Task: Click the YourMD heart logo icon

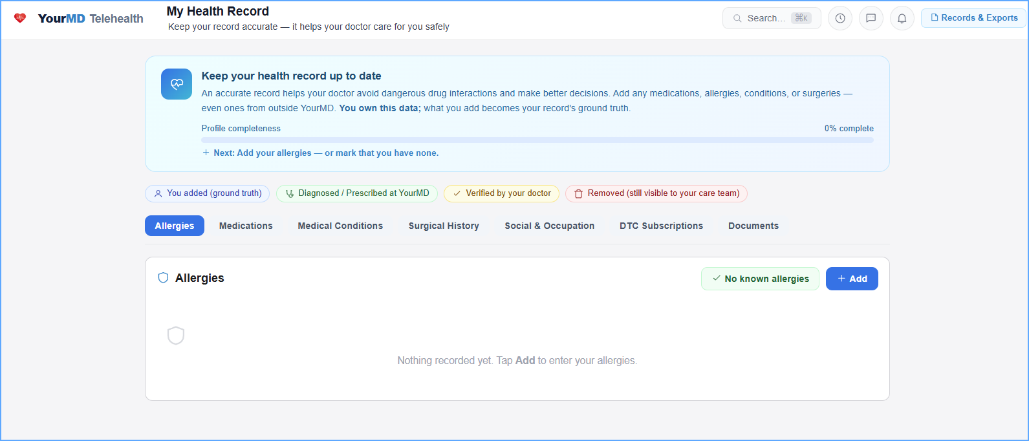Action: tap(20, 18)
